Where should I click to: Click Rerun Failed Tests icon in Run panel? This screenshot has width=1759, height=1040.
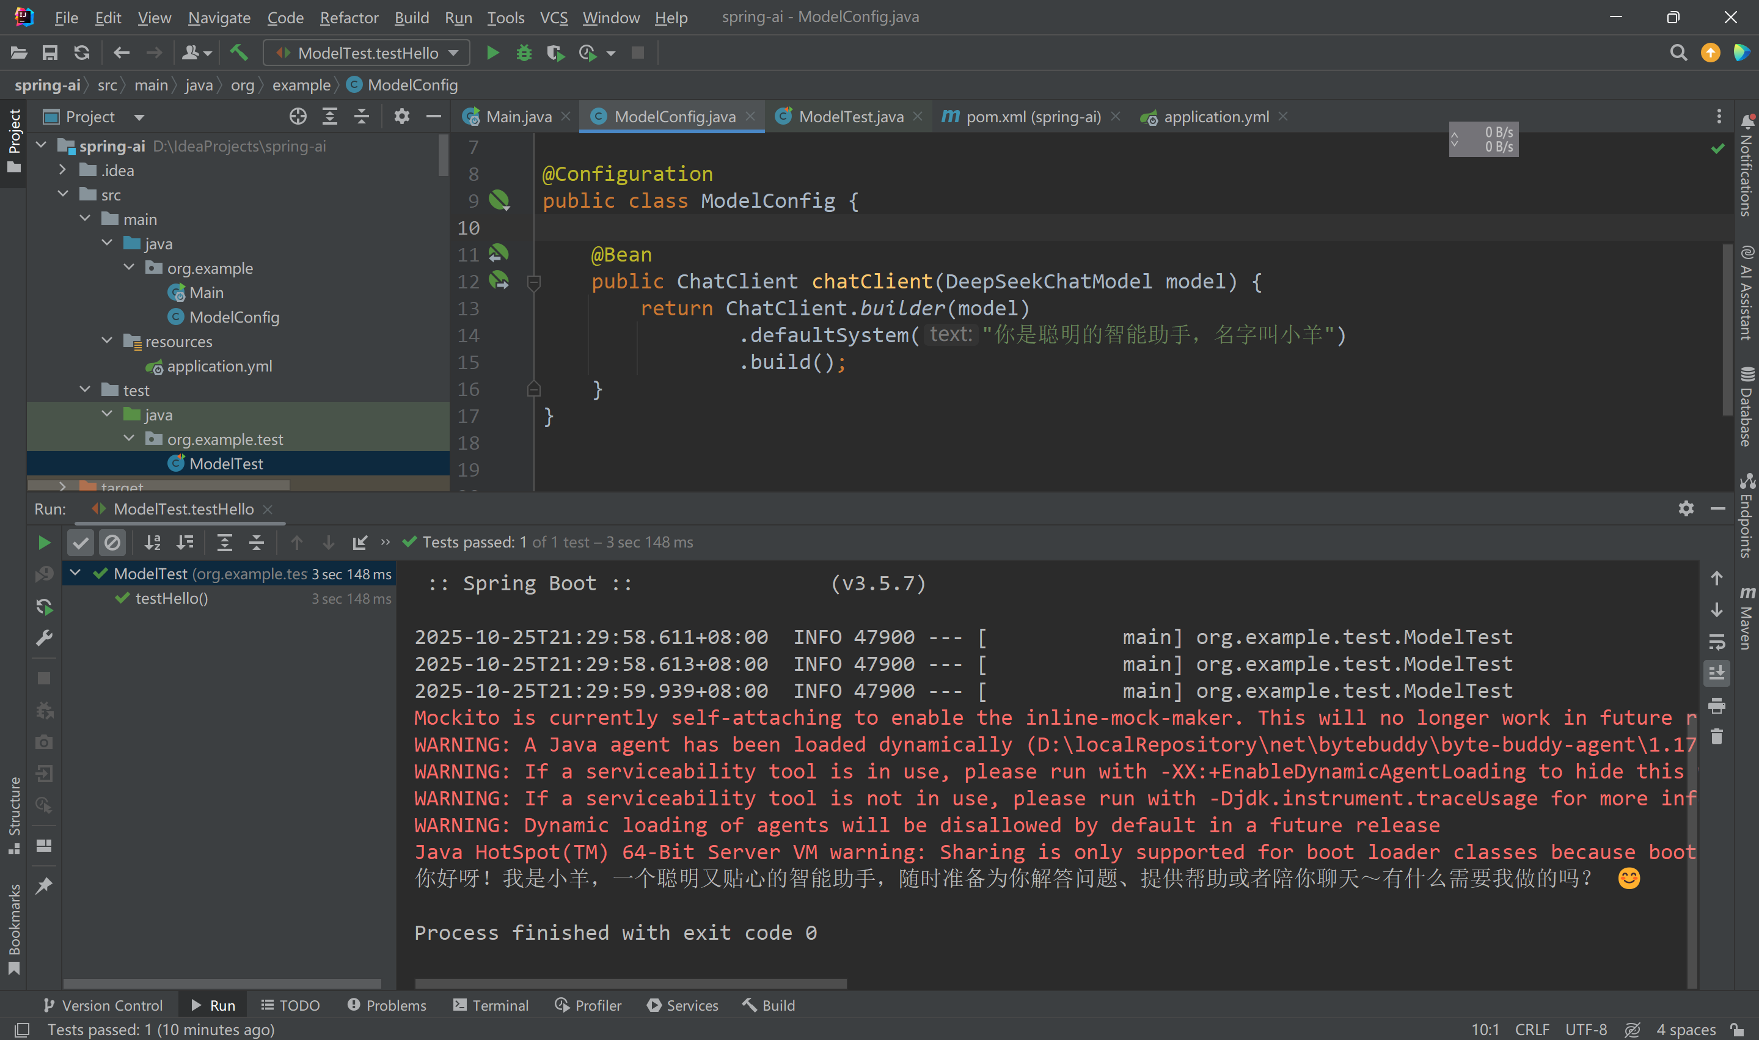(x=43, y=574)
